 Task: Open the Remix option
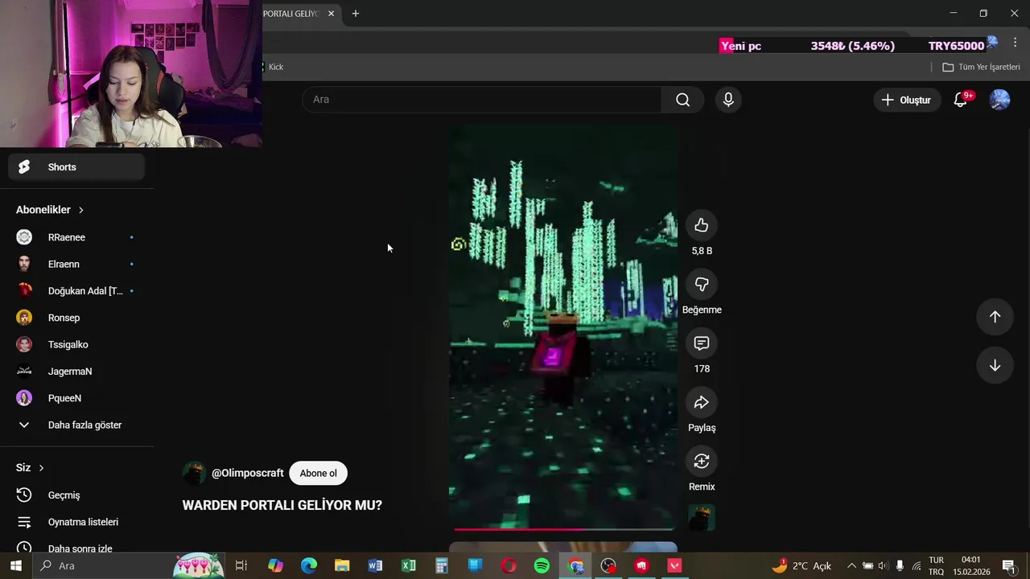pos(702,461)
